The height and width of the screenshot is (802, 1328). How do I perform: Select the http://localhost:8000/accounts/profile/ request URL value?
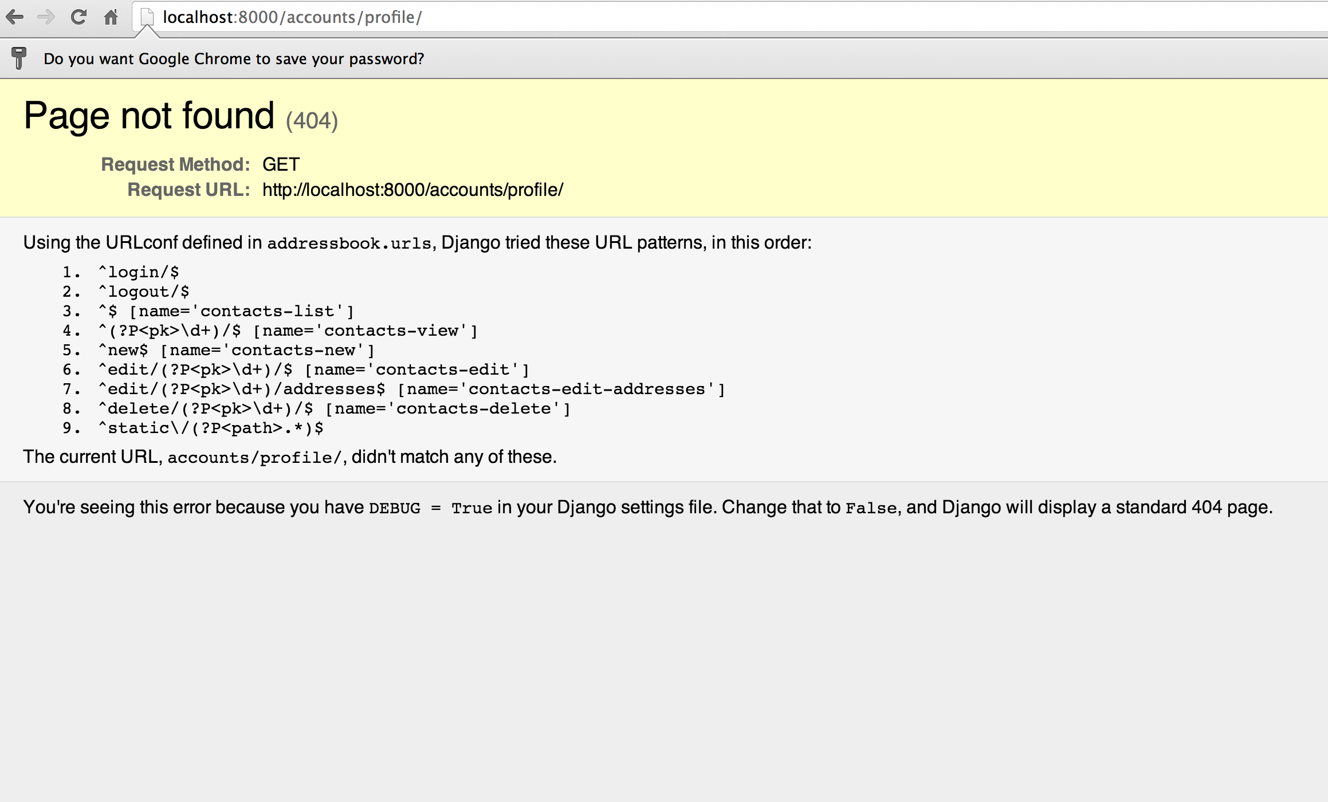(x=413, y=190)
